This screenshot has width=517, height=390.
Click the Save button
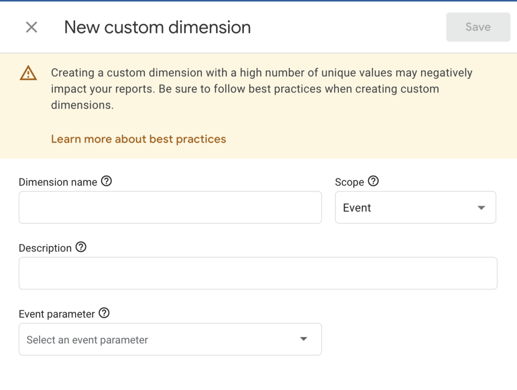point(478,27)
